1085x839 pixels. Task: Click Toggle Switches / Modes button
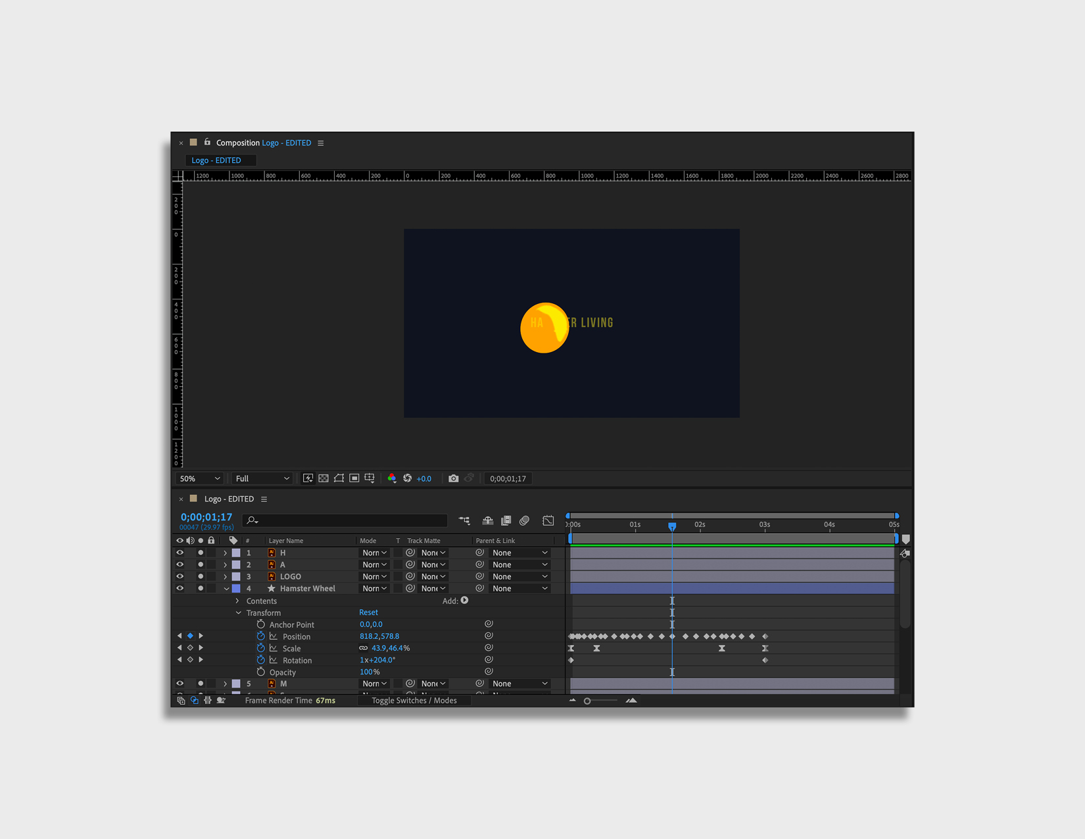click(414, 701)
